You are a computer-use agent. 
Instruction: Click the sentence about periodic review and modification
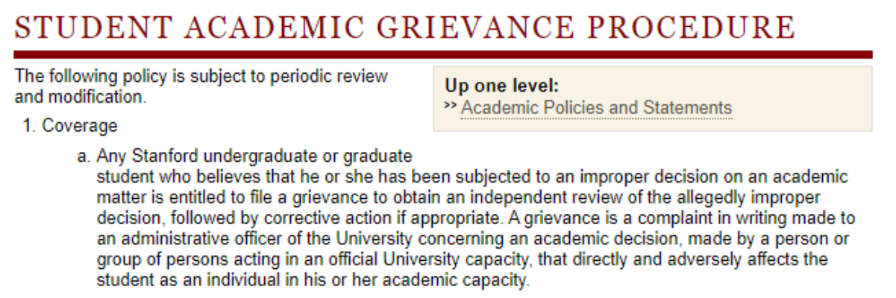click(x=201, y=86)
